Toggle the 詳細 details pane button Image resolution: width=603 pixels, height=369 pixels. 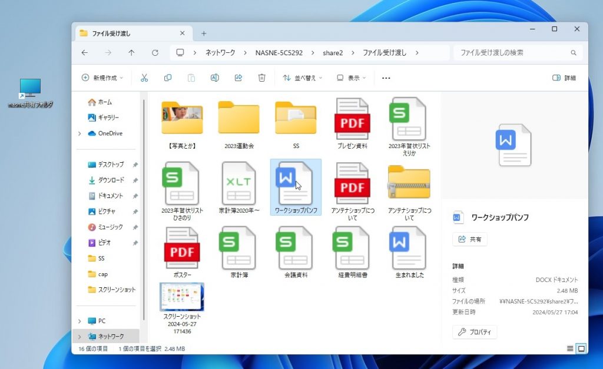coord(564,78)
